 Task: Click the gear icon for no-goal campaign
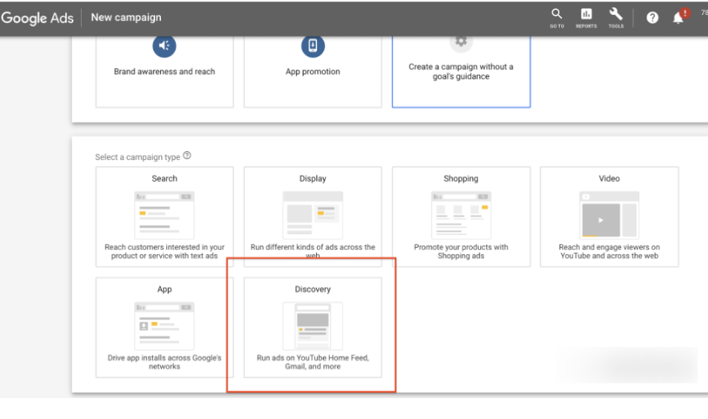[461, 42]
